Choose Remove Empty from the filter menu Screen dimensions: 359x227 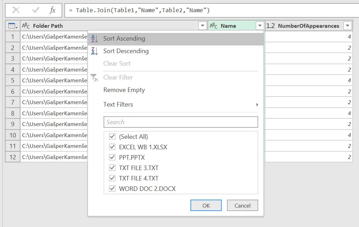click(124, 90)
